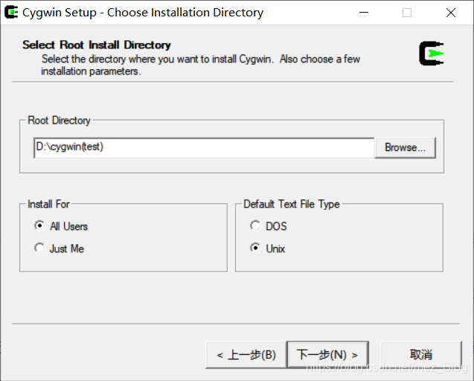
Task: Open the Browse... folder picker
Action: [x=405, y=147]
